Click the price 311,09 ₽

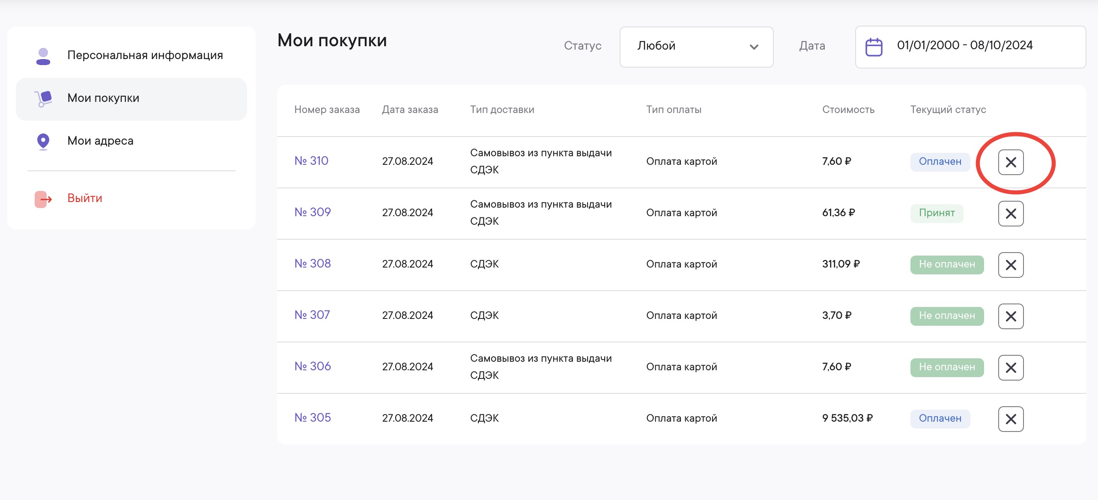tap(841, 264)
